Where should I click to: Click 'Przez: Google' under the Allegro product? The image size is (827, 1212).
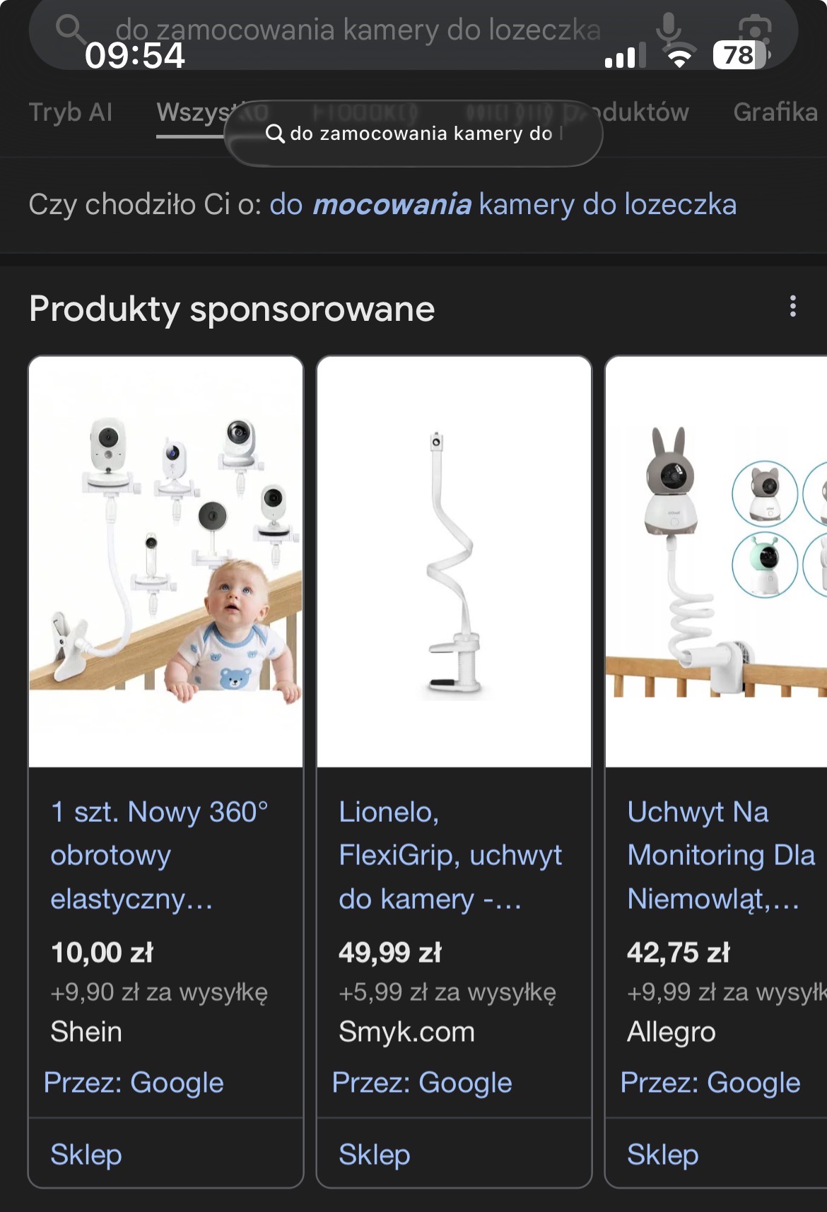click(x=710, y=1083)
